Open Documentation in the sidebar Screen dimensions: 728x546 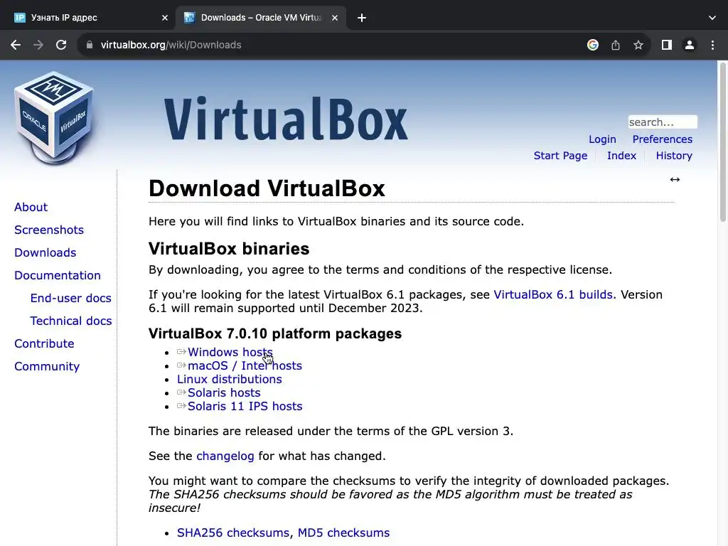click(x=58, y=275)
